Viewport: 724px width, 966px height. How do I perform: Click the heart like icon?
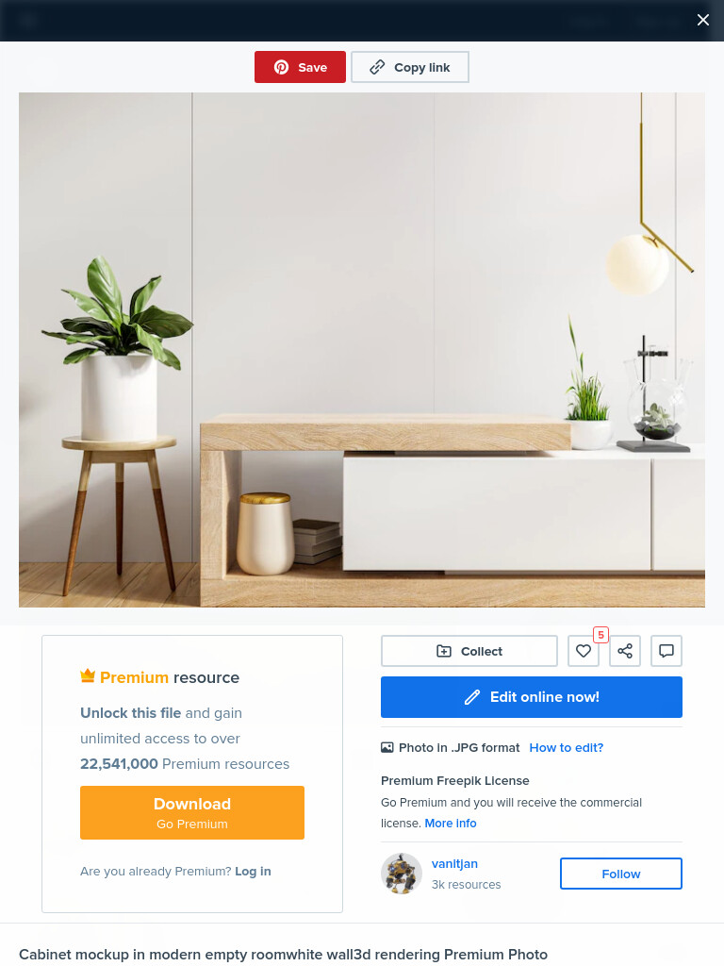coord(583,651)
